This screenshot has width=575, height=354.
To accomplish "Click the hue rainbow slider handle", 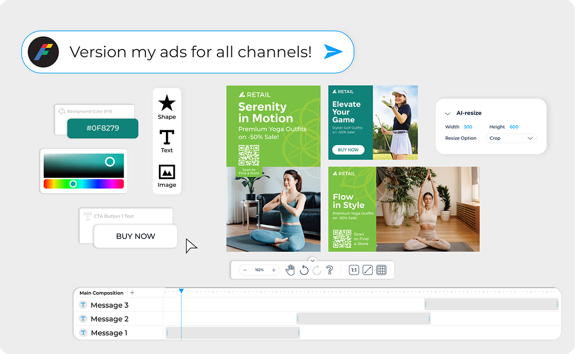I will coord(73,184).
